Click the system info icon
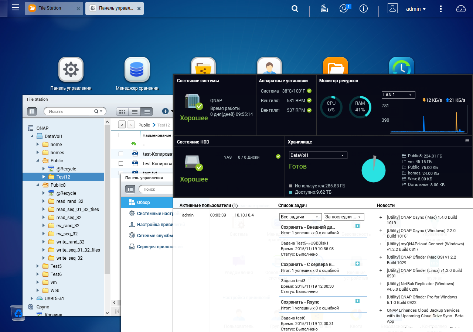 364,9
